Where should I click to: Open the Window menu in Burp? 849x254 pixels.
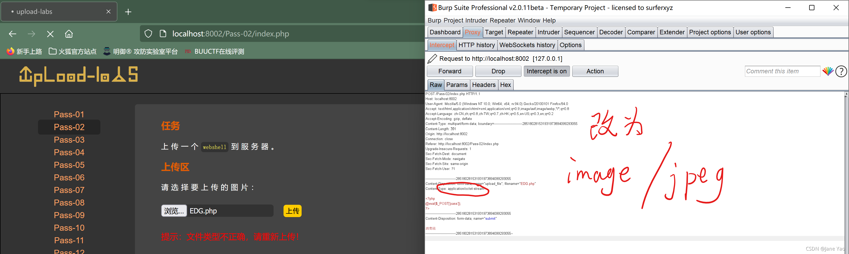[x=529, y=20]
